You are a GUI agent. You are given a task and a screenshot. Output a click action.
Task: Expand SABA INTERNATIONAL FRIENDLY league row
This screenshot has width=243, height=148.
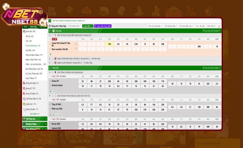50,58
